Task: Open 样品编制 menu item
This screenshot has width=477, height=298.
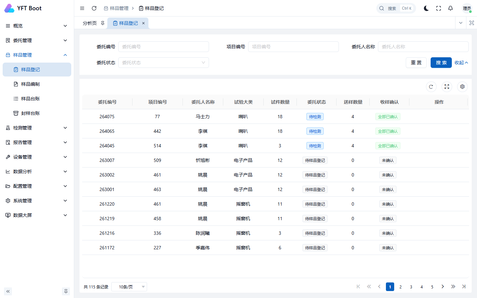Action: (x=37, y=84)
